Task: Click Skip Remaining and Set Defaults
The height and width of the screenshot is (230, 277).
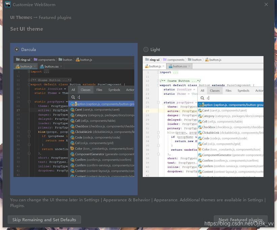Action: [x=44, y=220]
